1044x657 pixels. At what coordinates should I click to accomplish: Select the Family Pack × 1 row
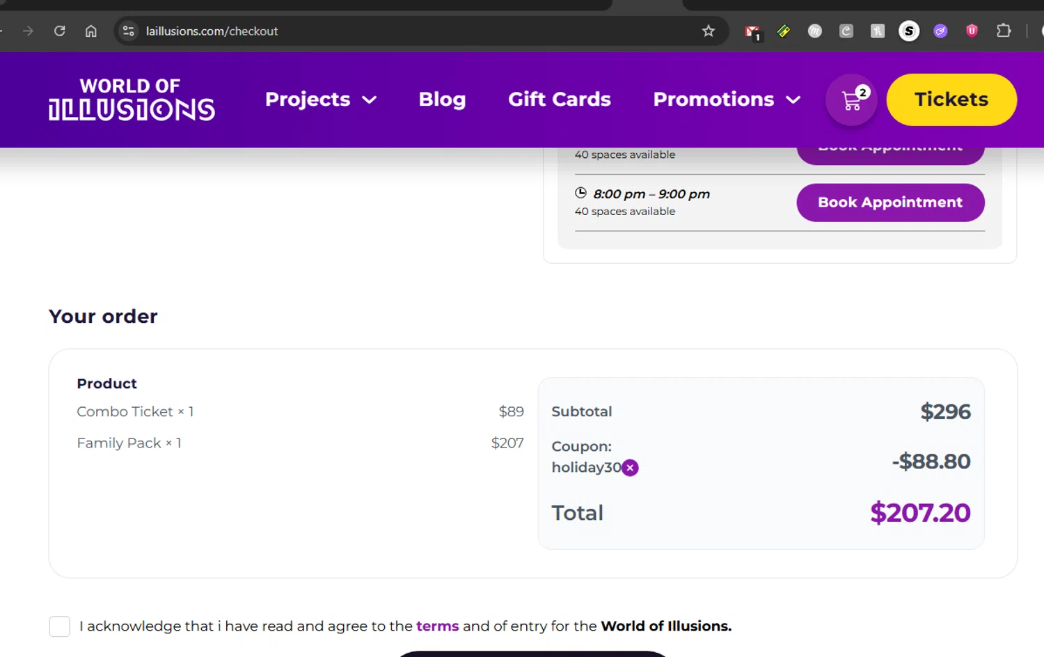(x=300, y=443)
